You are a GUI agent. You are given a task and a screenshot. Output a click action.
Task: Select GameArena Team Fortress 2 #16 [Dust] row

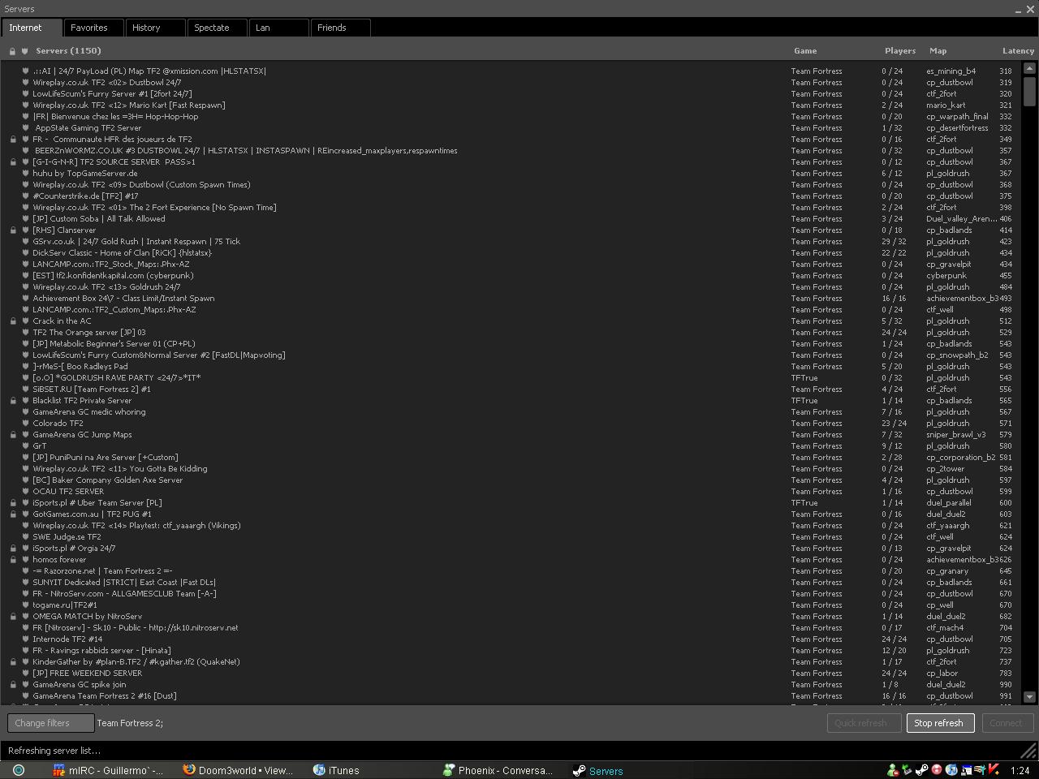tap(511, 696)
